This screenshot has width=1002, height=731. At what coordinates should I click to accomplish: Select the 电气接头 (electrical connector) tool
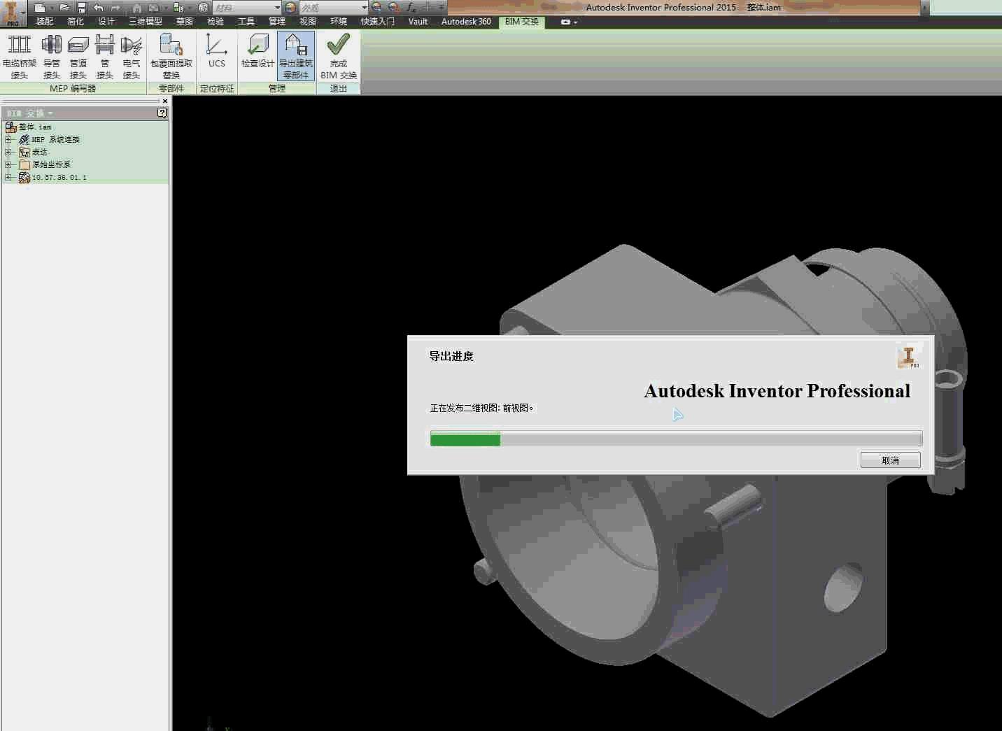tap(132, 56)
